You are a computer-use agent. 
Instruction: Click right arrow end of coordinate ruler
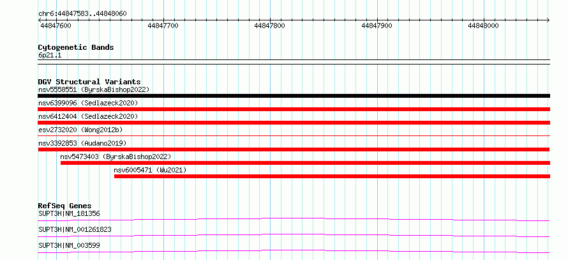[548, 20]
